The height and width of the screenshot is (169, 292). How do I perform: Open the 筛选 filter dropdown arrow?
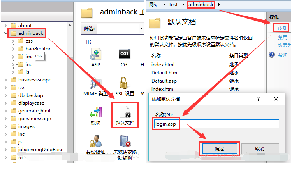click(x=142, y=29)
